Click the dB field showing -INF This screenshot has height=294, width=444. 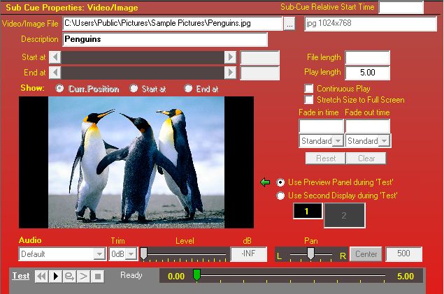click(249, 253)
